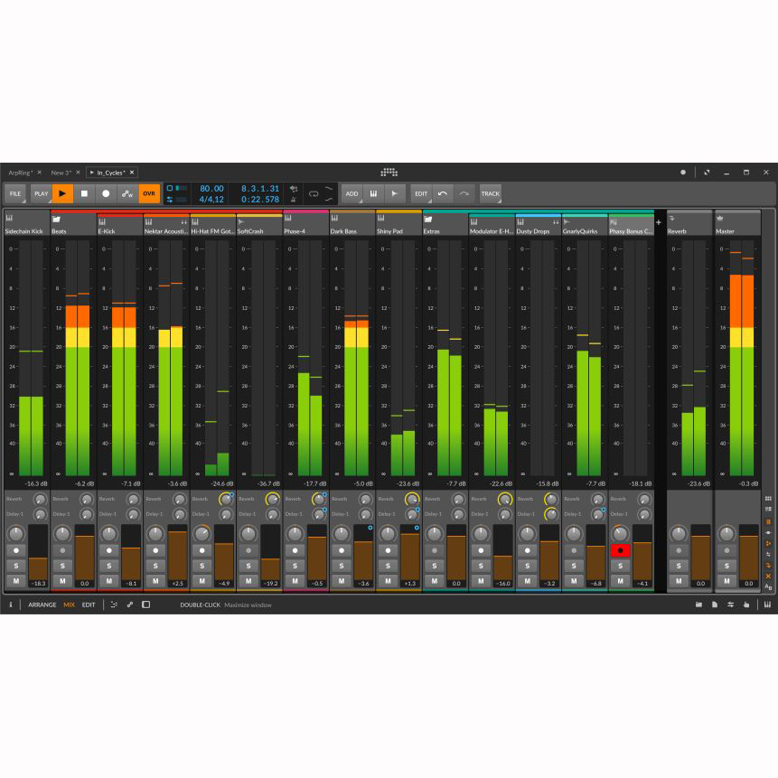The width and height of the screenshot is (778, 778).
Task: Click the transport Play triangle button
Action: tap(62, 193)
